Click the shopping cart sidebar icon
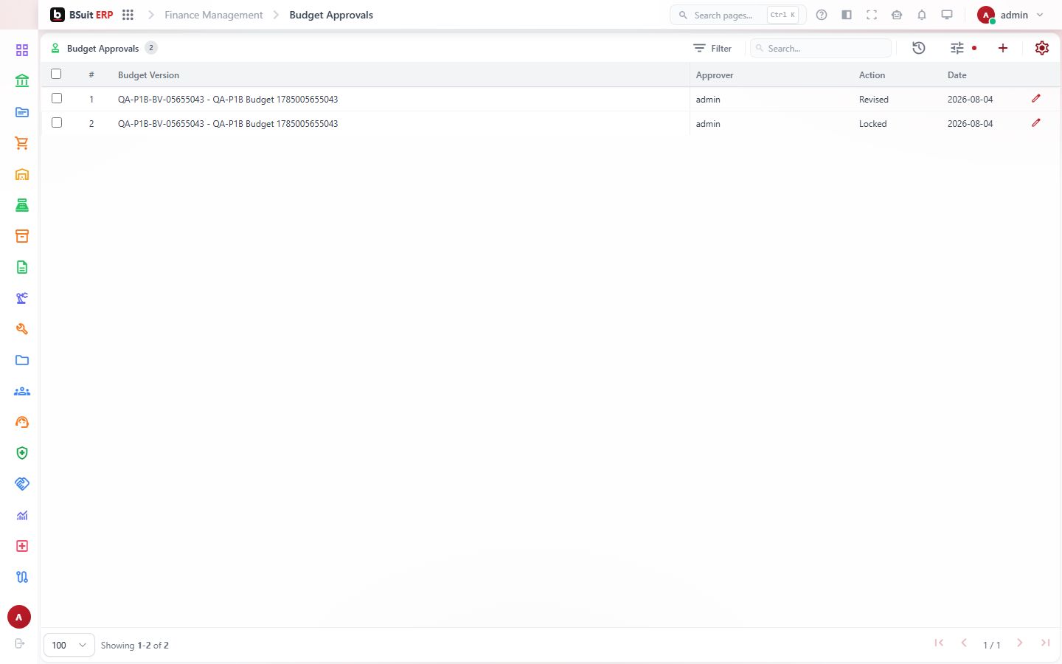This screenshot has width=1062, height=664. click(x=22, y=143)
